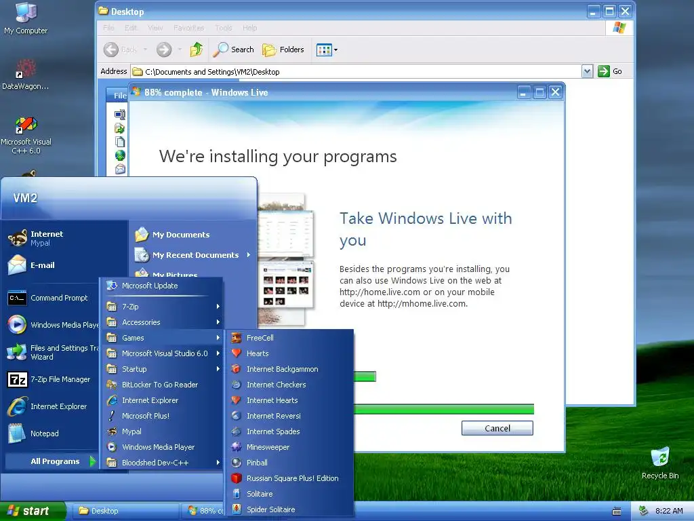Expand My Recent Documents submenu

(x=193, y=255)
